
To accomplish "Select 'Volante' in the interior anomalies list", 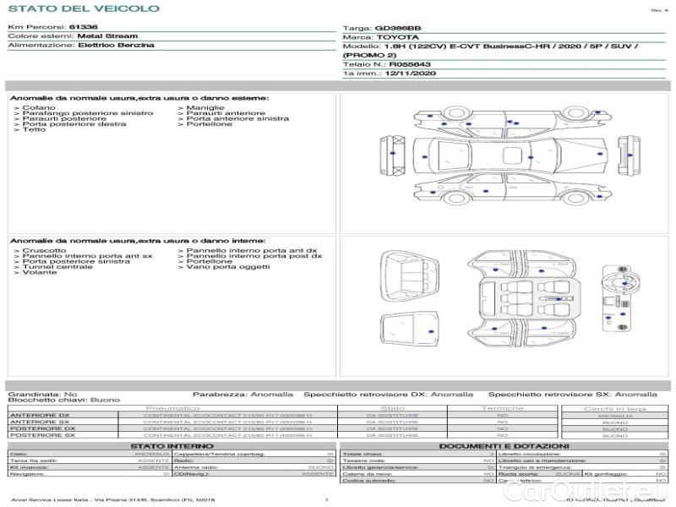I will click(x=40, y=273).
